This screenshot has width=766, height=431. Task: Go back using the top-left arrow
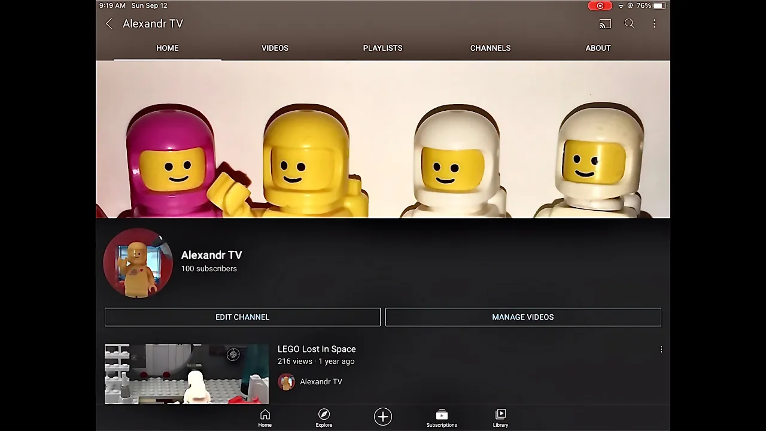[x=109, y=24]
